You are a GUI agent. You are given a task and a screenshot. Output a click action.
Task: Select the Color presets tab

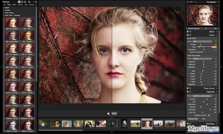9,5
